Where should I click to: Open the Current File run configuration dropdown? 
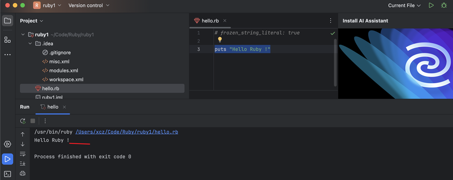404,6
